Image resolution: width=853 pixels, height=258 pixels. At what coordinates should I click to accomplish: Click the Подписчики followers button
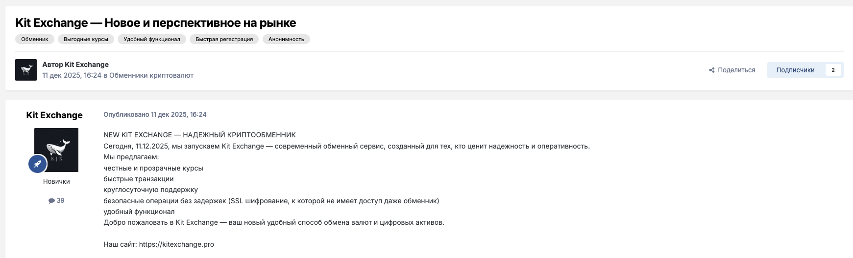(x=795, y=70)
